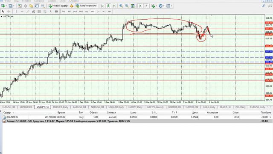Click the search magnifier at top right

click(264, 6)
